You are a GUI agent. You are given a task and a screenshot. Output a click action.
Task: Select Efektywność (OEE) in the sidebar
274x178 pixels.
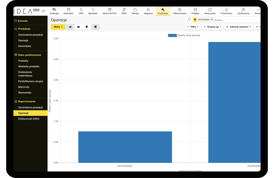point(29,119)
